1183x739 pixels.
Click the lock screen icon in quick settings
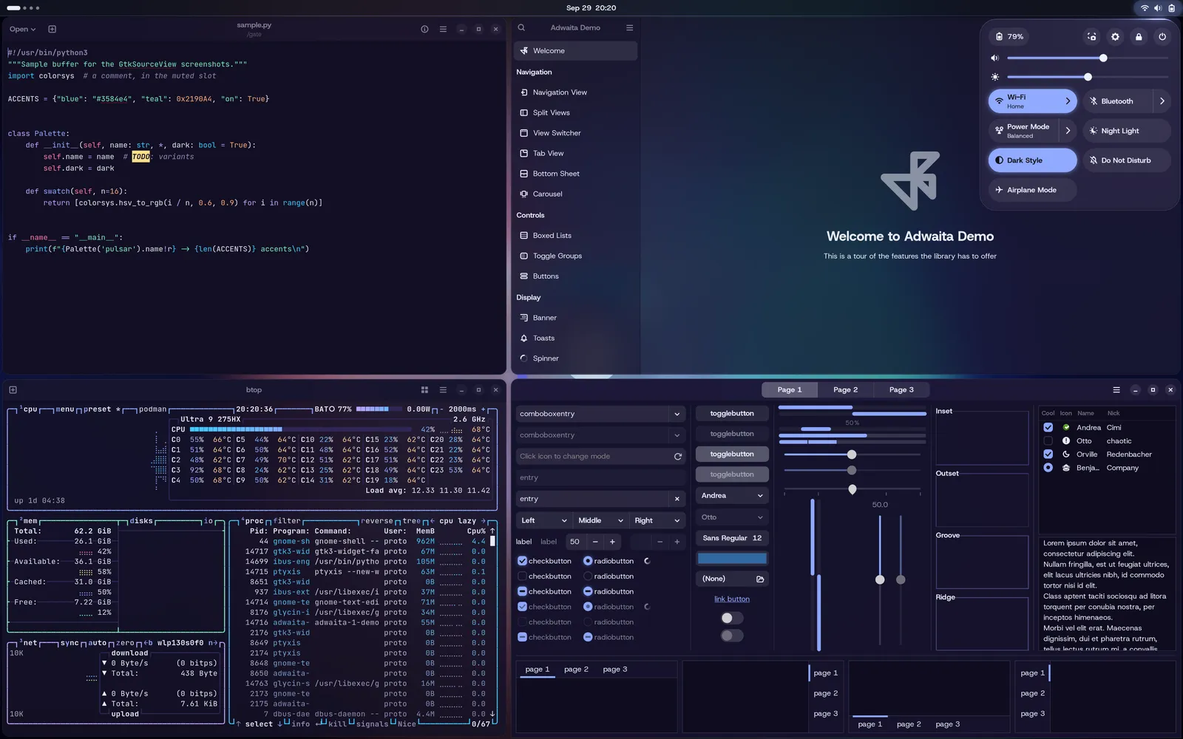[1139, 36]
